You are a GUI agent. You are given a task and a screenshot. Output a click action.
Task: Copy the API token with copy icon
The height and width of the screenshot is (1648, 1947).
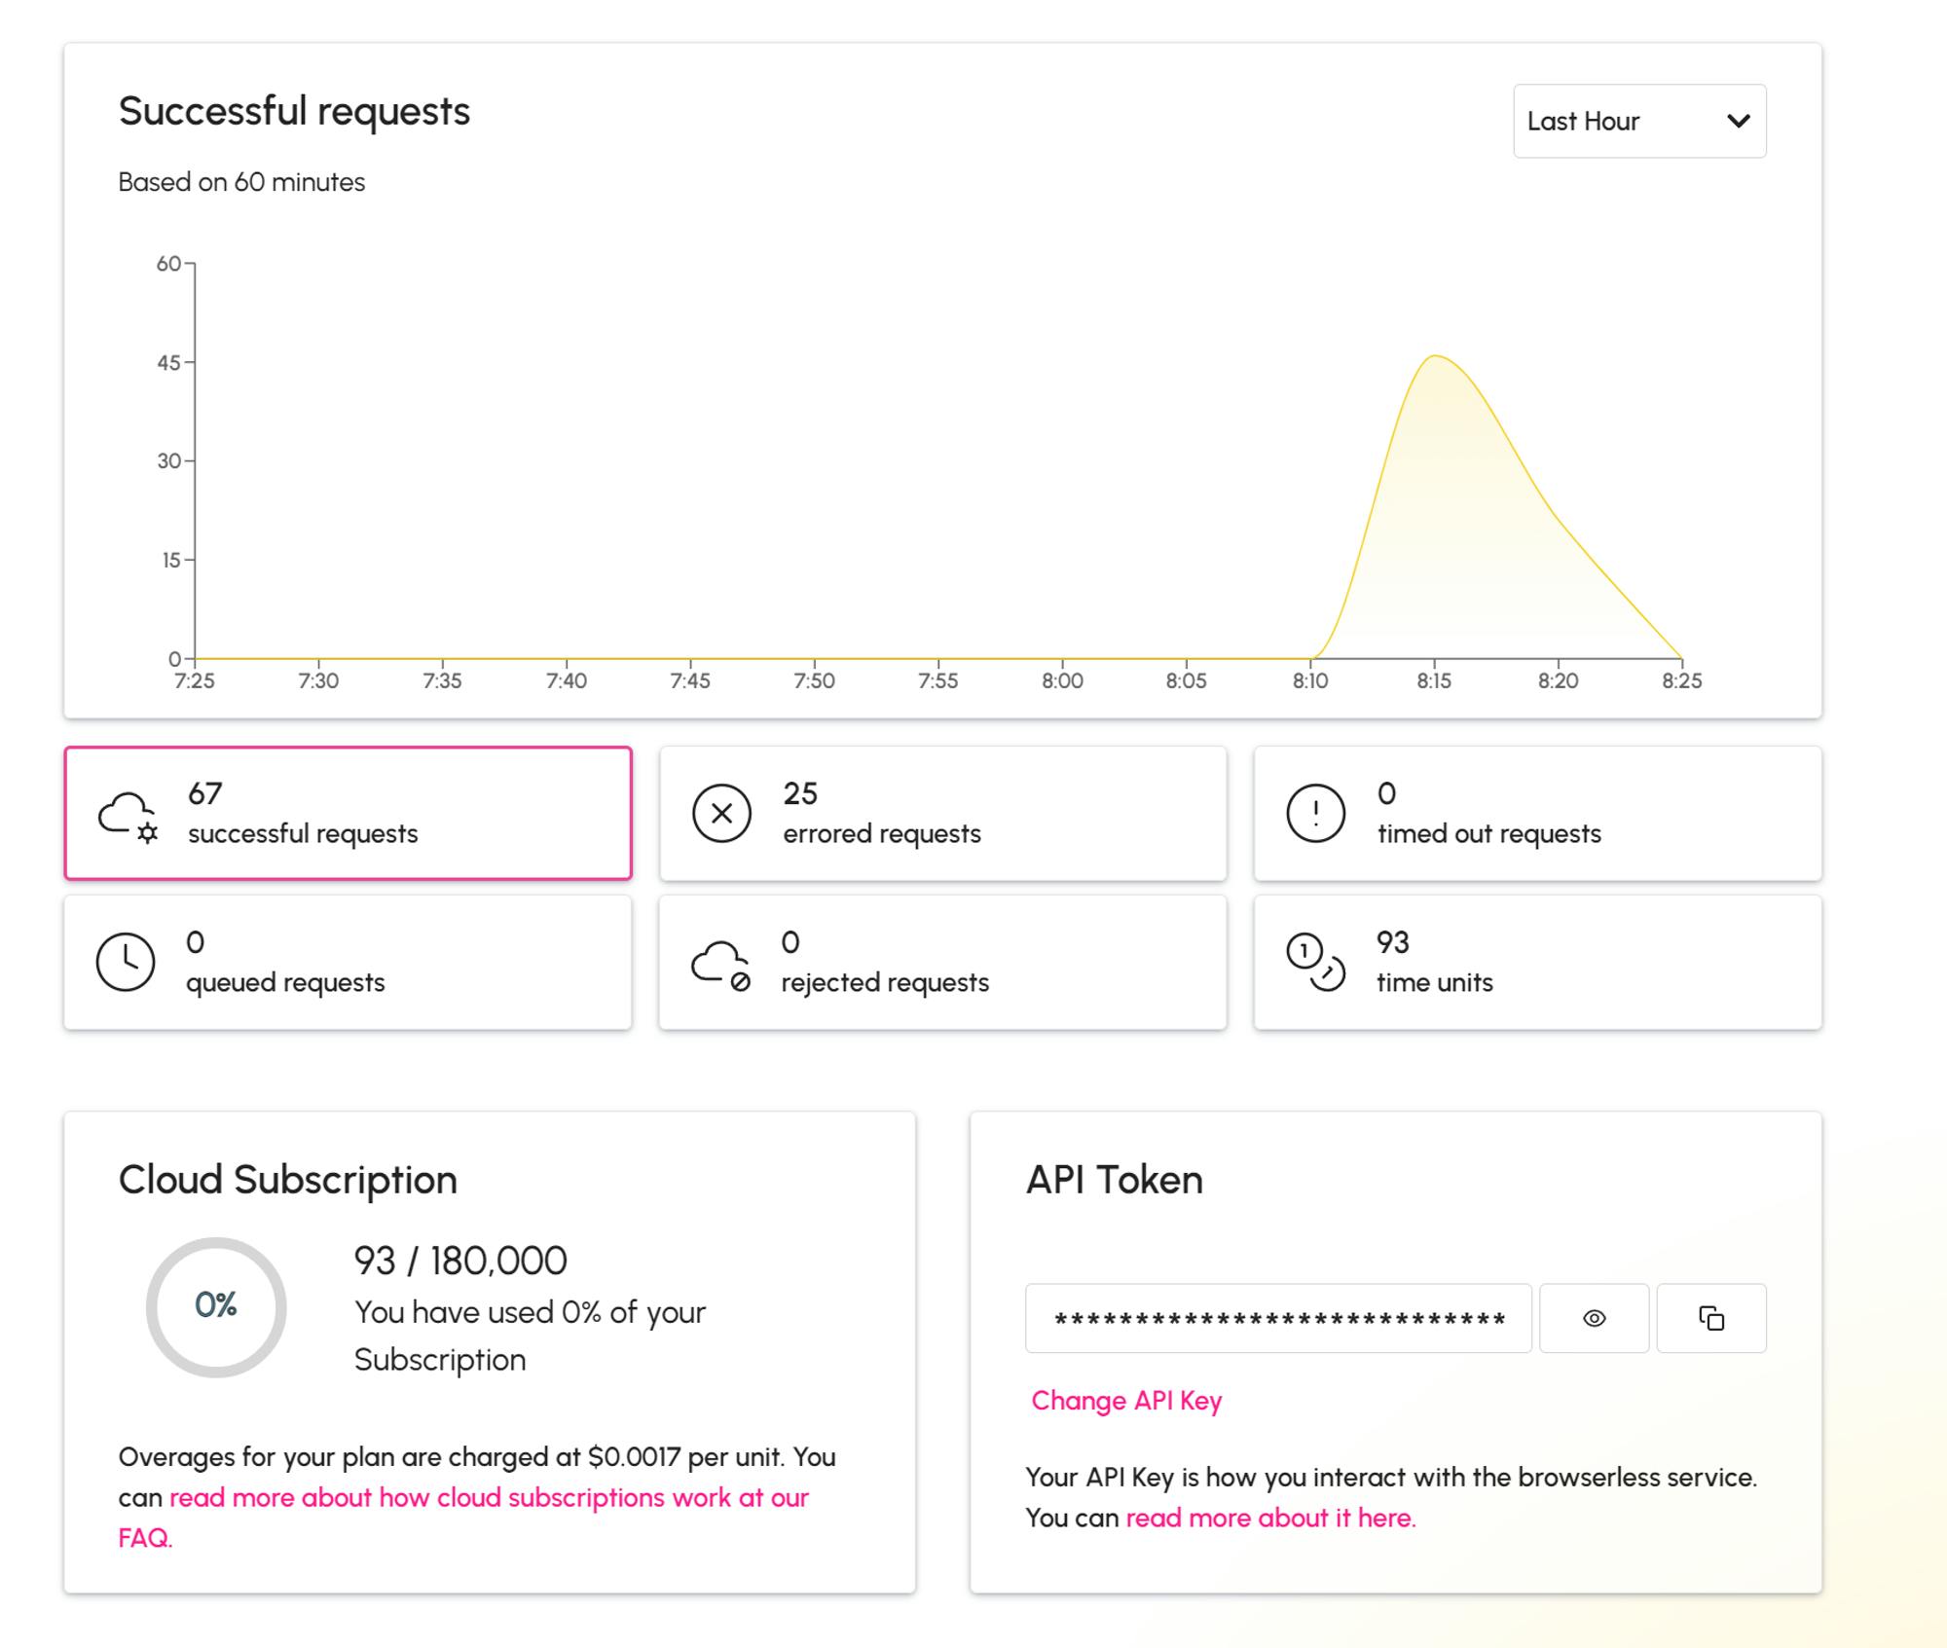[1710, 1318]
